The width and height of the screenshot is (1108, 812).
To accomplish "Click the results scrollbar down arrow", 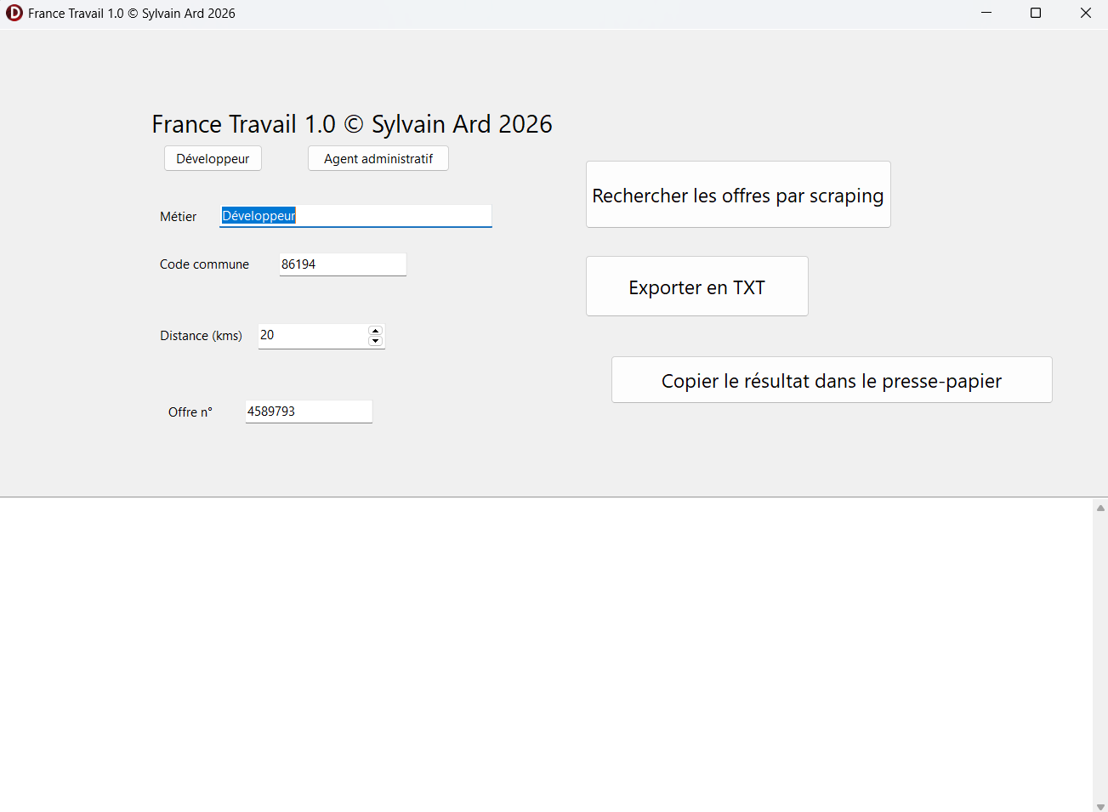I will tap(1100, 806).
